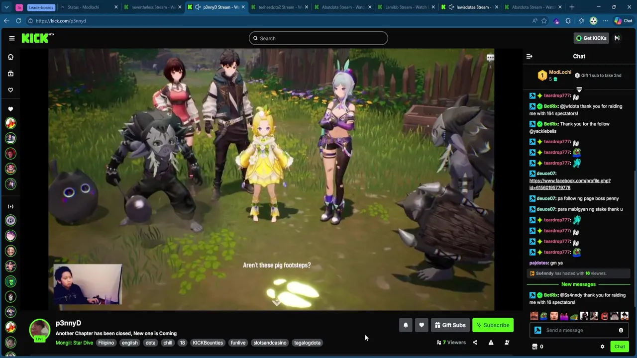Screen dimensions: 637x358
Task: Open chat settings gear
Action: click(x=602, y=347)
